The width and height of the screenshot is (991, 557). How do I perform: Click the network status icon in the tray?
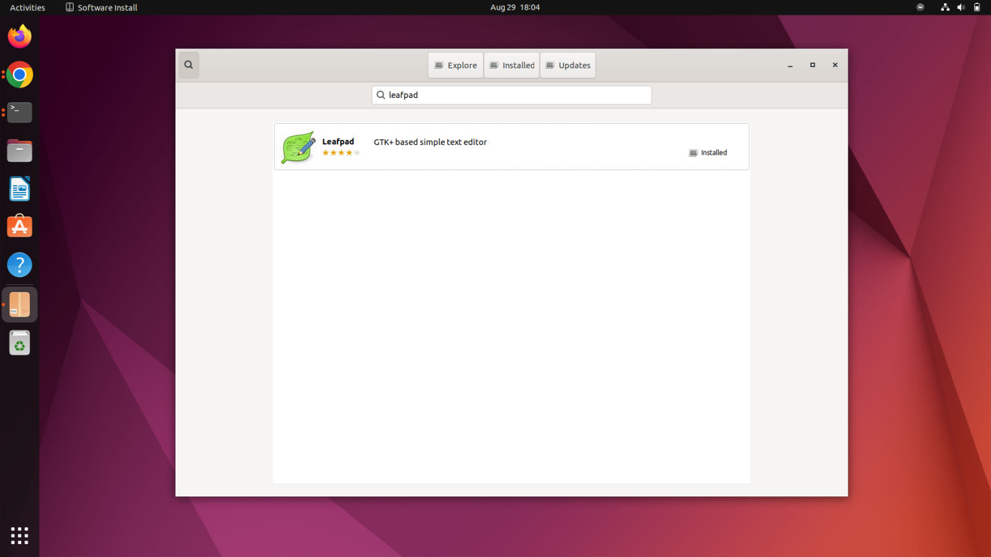(x=945, y=7)
